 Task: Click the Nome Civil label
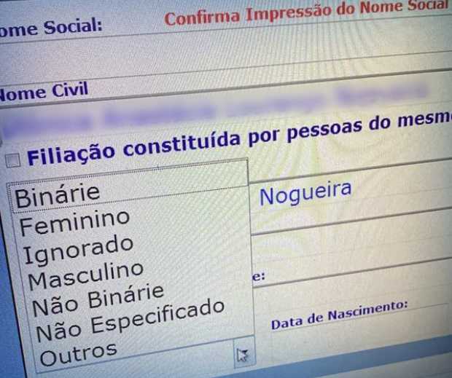(x=44, y=90)
